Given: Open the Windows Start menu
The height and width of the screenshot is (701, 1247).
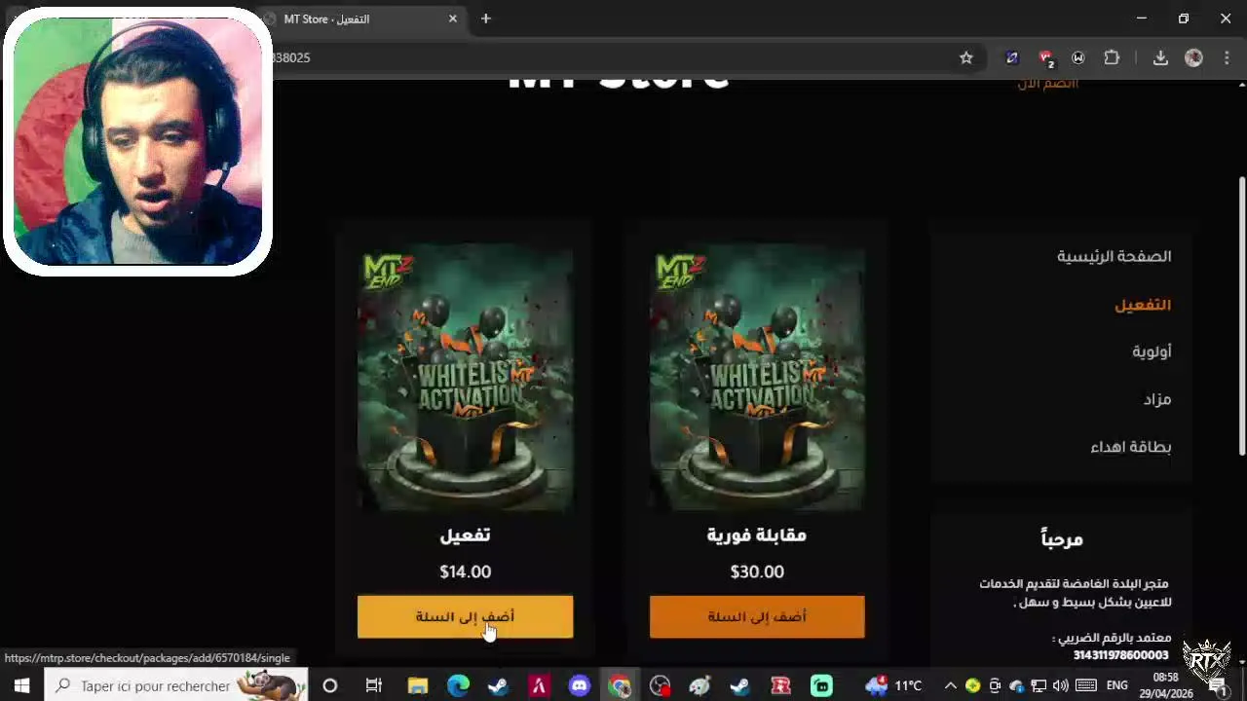Looking at the screenshot, I should [21, 685].
